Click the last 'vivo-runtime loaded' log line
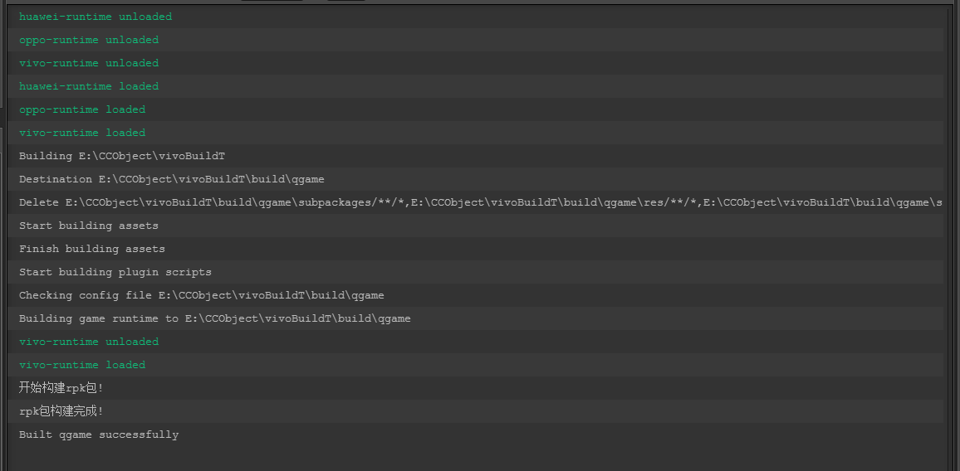Image resolution: width=960 pixels, height=471 pixels. (82, 365)
